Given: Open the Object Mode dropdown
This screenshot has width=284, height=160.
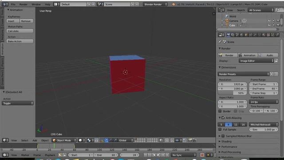Looking at the screenshot, I should 64,140.
